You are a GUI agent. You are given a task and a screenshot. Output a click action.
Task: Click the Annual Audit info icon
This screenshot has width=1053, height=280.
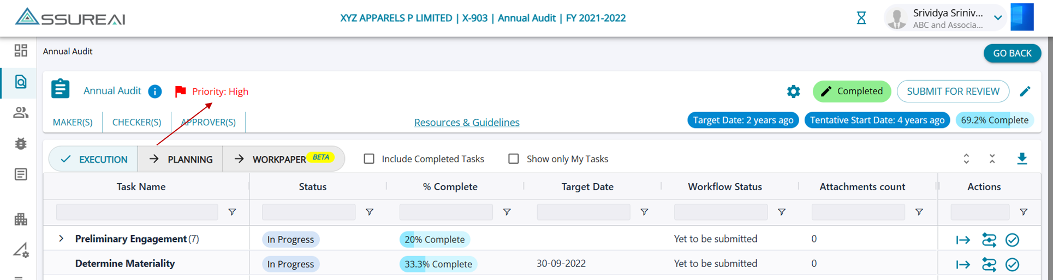pyautogui.click(x=155, y=92)
